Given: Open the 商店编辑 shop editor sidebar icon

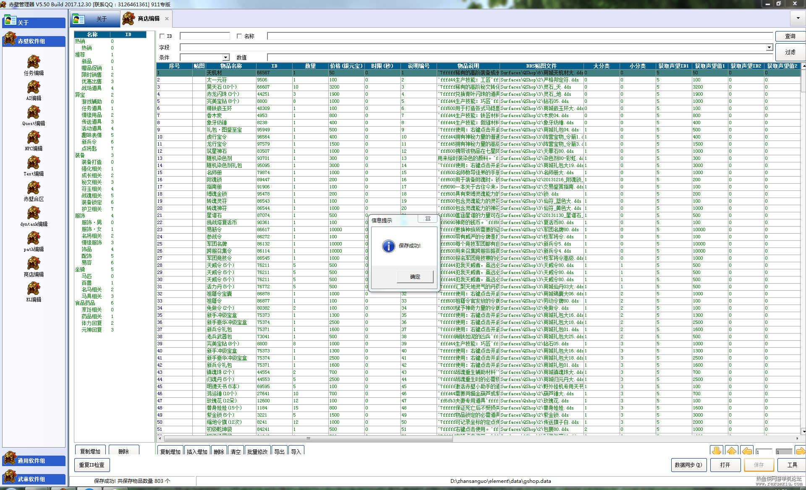Looking at the screenshot, I should (34, 263).
